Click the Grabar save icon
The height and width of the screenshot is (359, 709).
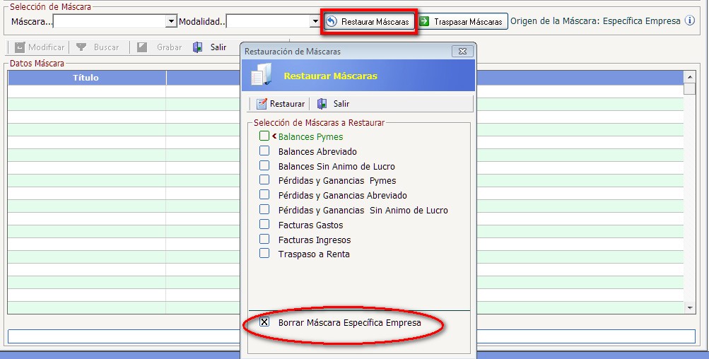point(142,47)
